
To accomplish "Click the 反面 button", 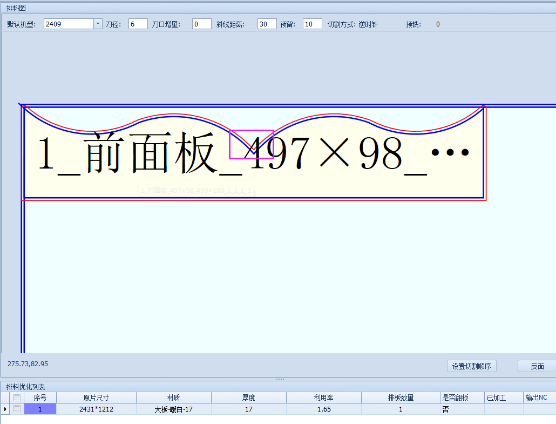I will point(537,366).
